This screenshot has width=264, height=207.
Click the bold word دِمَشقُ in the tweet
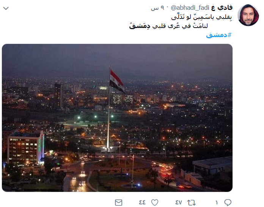click(x=140, y=26)
